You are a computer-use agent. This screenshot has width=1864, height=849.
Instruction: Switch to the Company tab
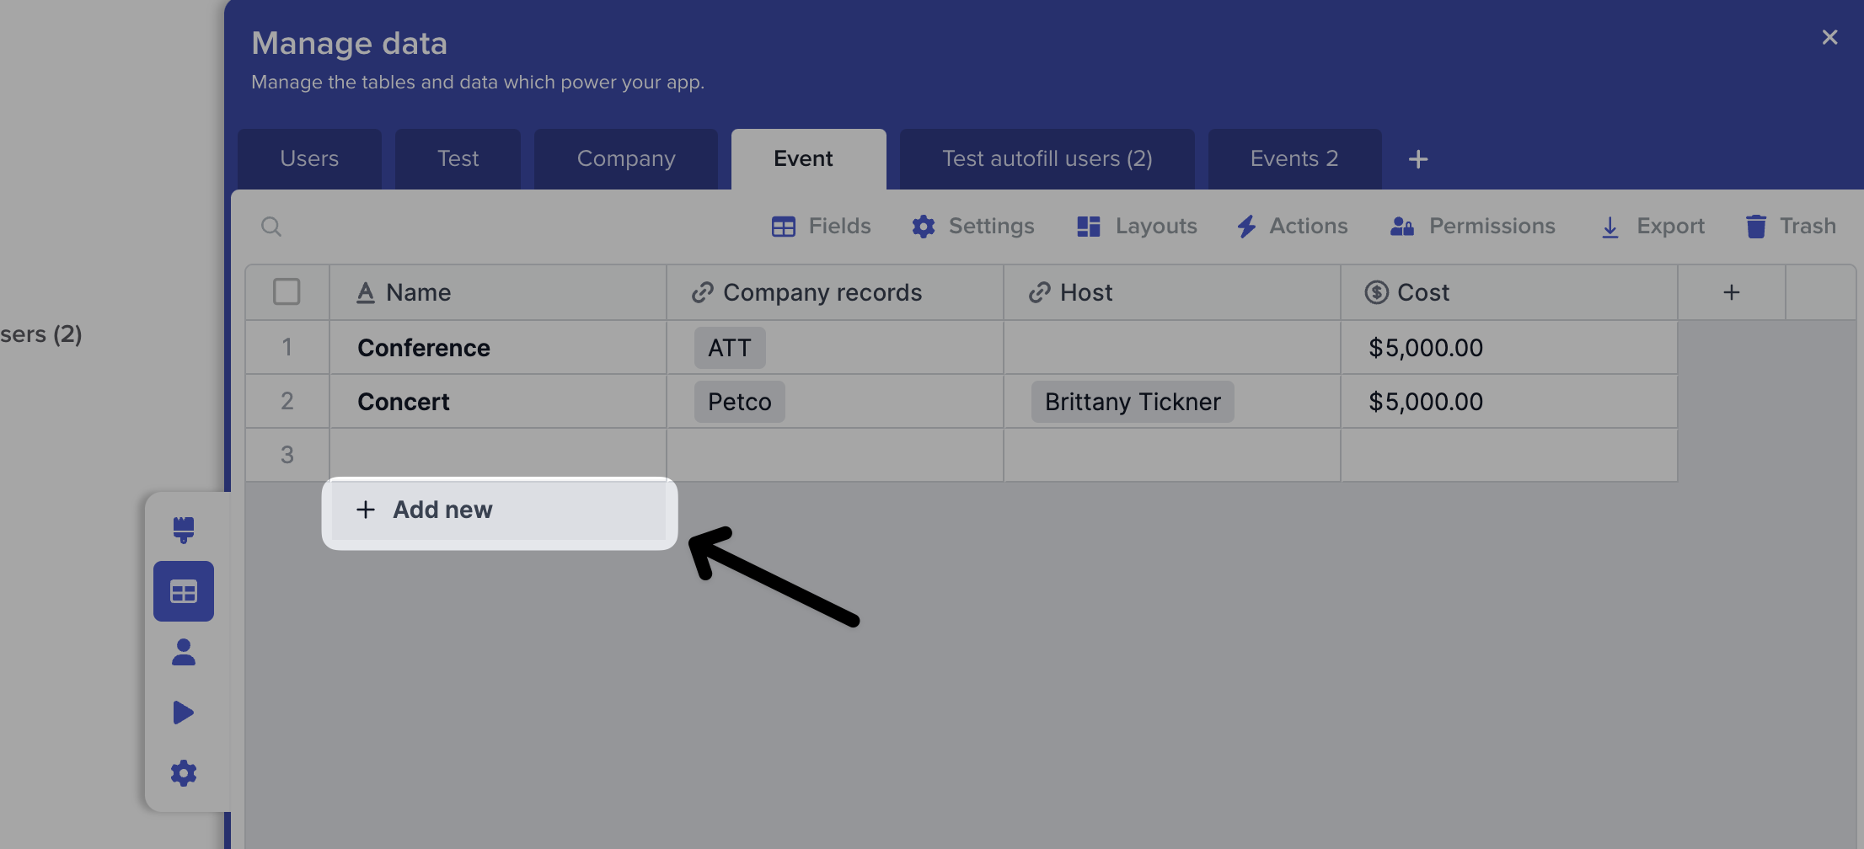[x=626, y=159]
